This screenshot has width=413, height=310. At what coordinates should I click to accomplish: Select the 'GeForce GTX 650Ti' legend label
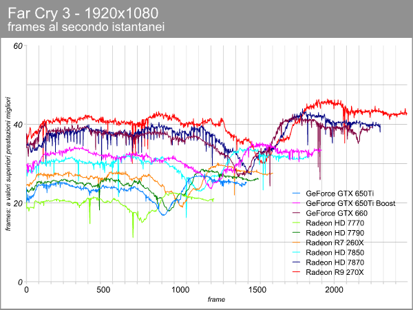(340, 194)
